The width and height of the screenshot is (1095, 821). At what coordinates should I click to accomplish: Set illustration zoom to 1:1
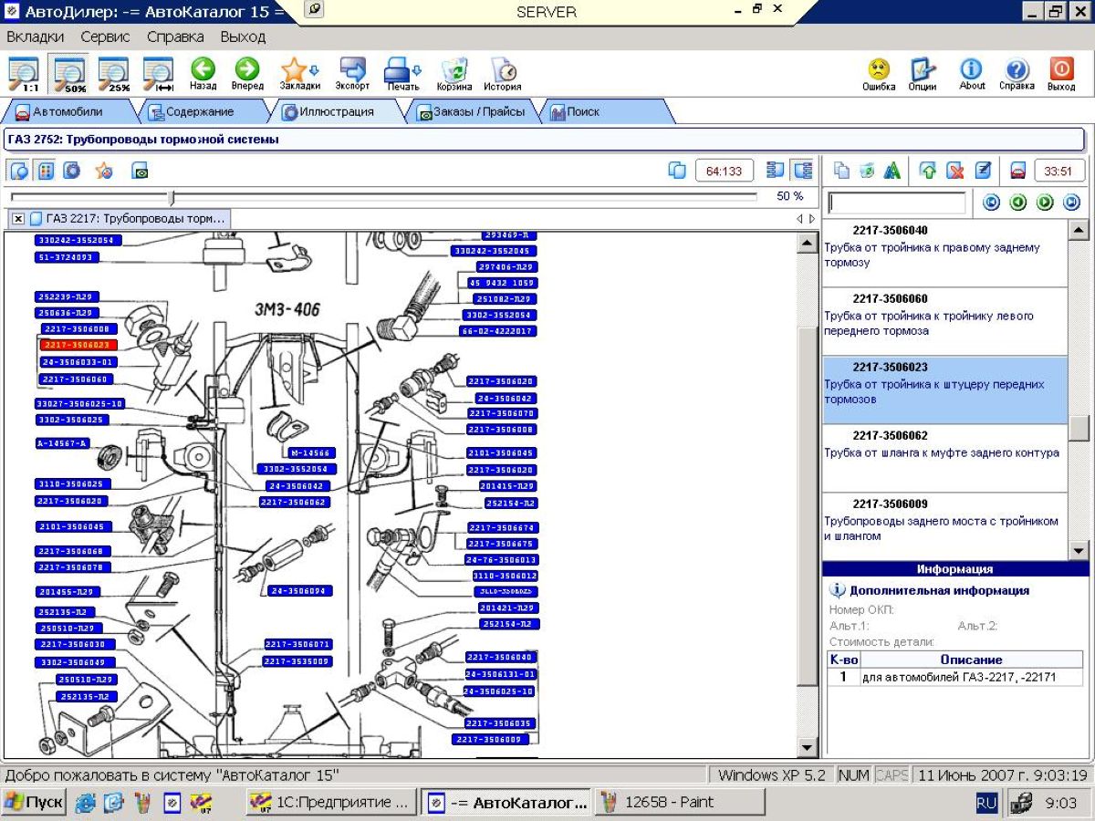pos(23,74)
